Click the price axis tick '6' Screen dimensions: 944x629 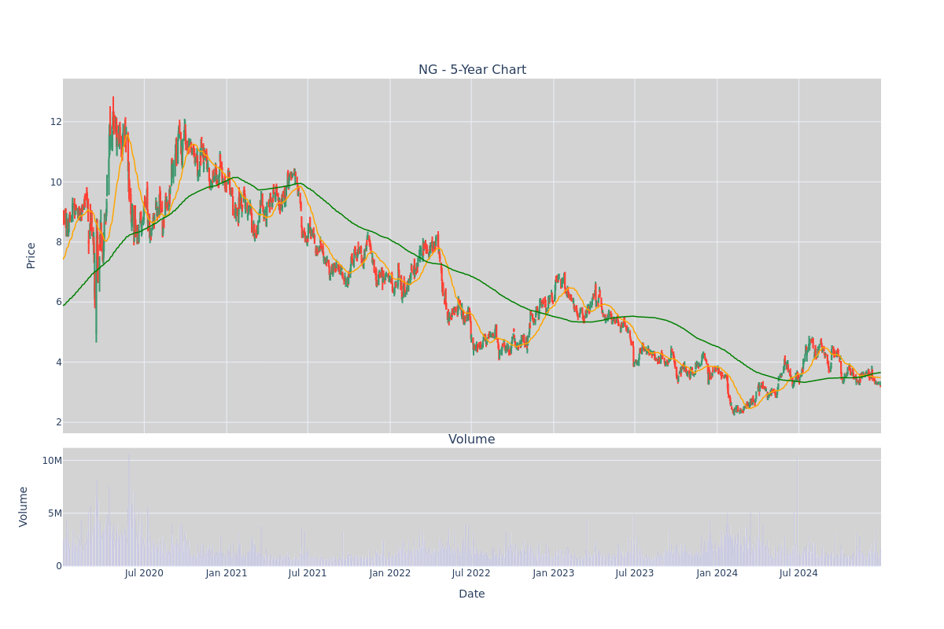point(58,302)
